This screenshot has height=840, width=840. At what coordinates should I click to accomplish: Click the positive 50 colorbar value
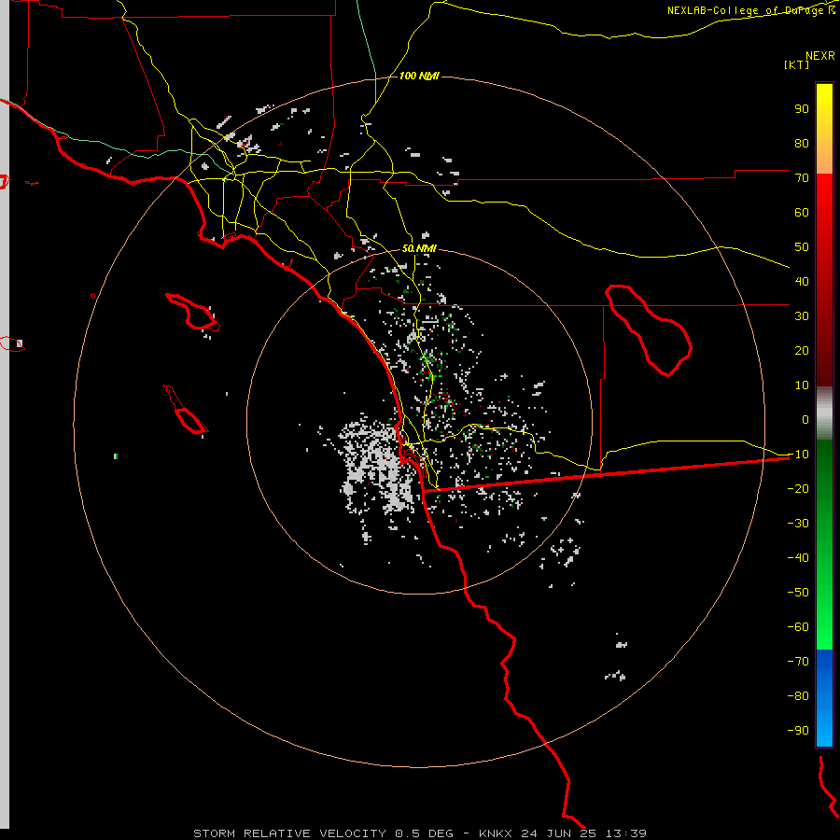802,247
